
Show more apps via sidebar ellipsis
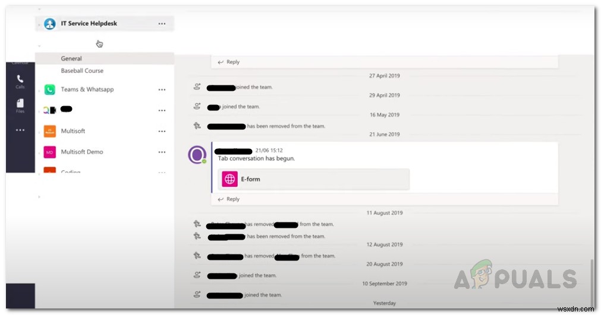(x=20, y=130)
